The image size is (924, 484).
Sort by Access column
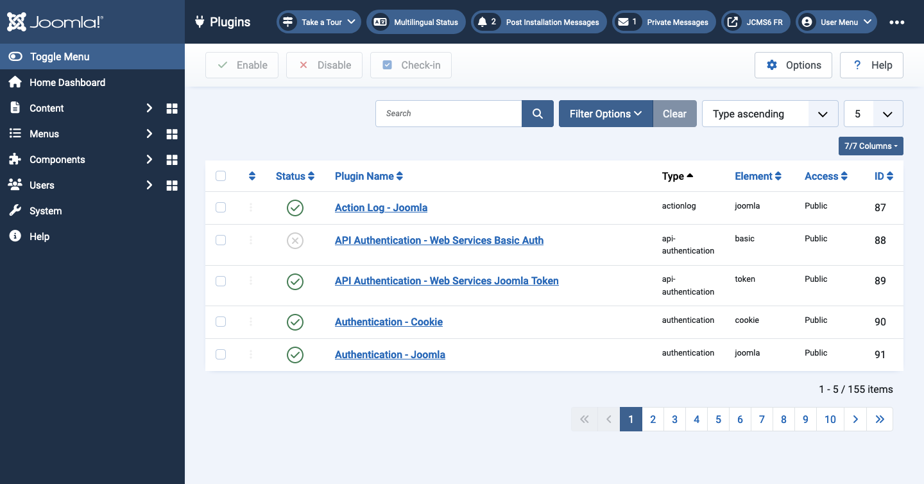tap(826, 176)
